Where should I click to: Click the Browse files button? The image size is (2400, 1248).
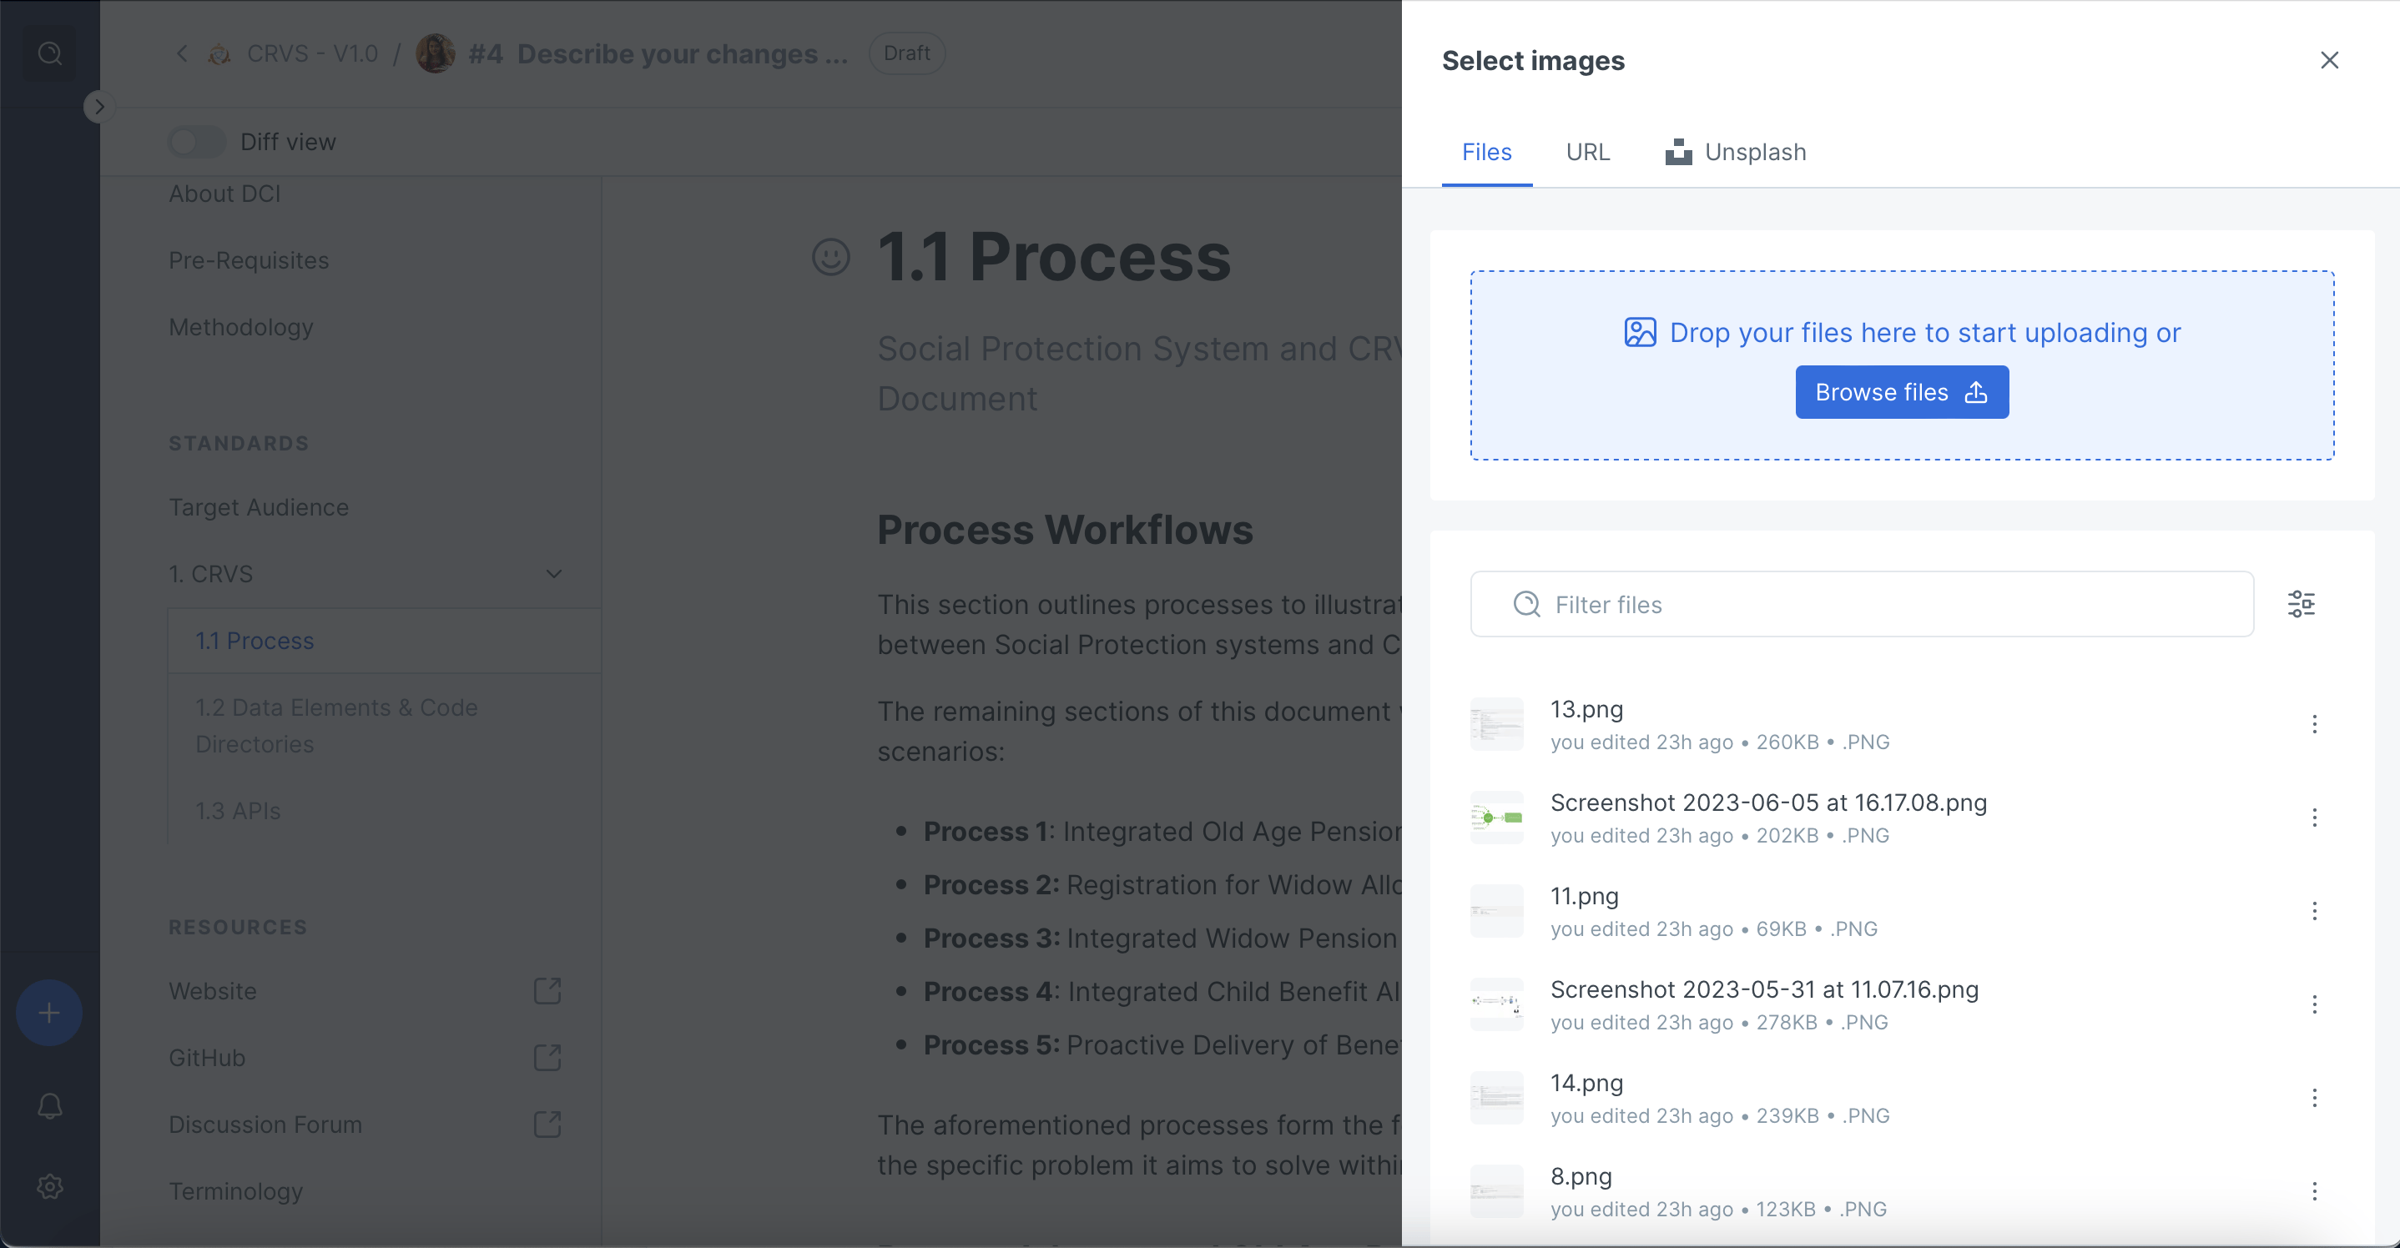tap(1901, 392)
